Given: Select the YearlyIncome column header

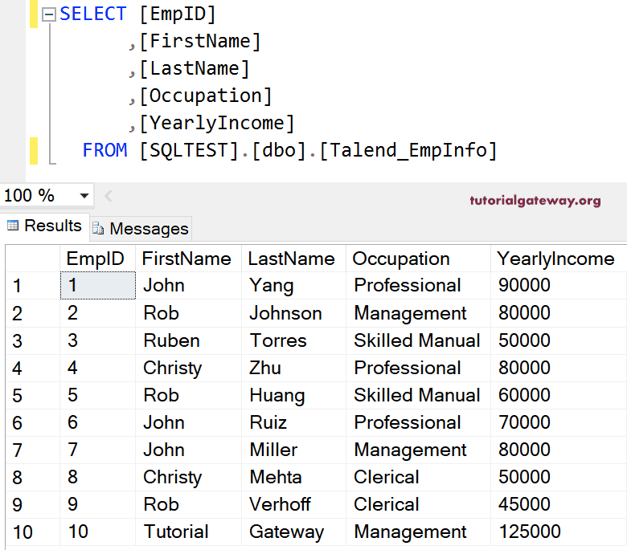Looking at the screenshot, I should 555,259.
